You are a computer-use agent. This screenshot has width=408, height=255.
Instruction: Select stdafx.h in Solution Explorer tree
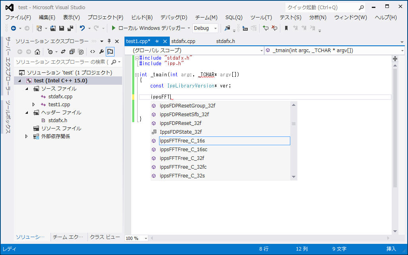58,121
